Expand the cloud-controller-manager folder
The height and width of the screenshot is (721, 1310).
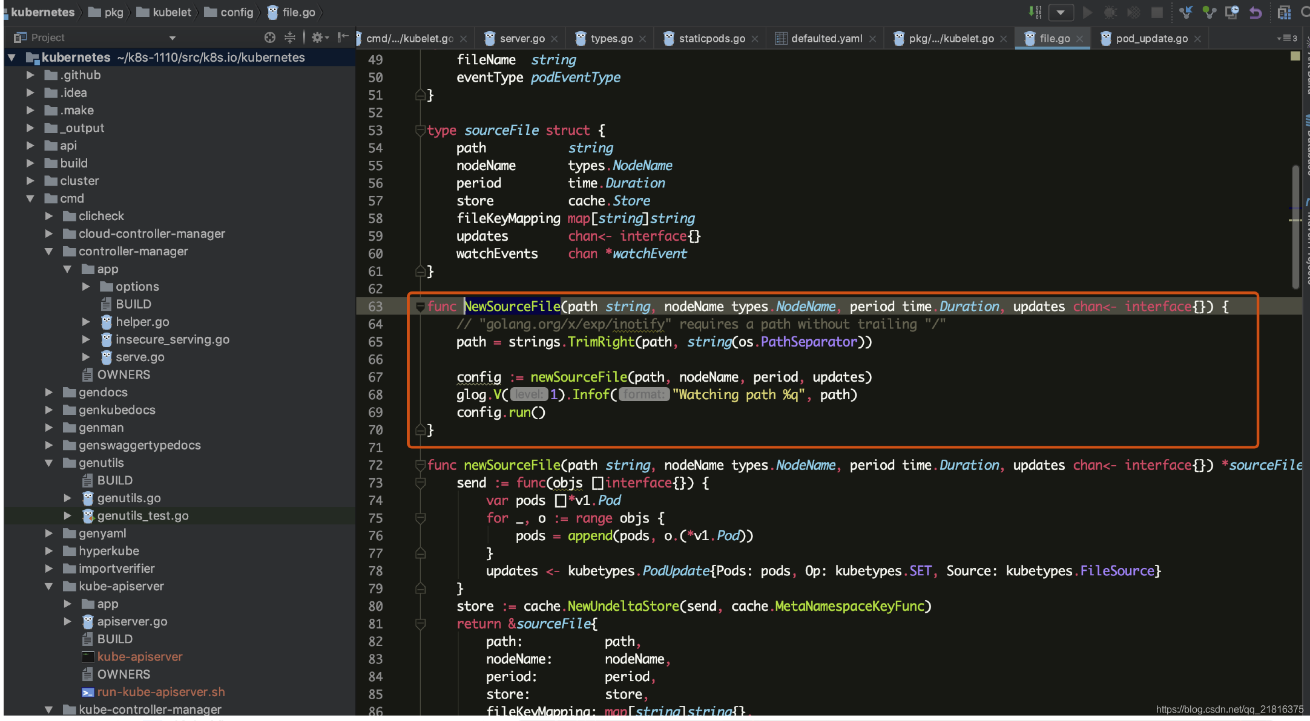[48, 233]
